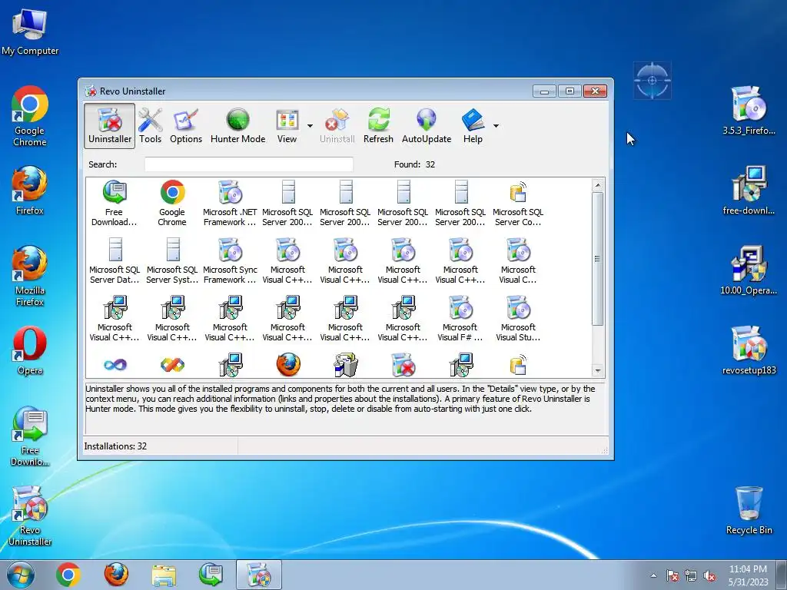This screenshot has width=787, height=590.
Task: Click the Found: 32 label
Action: click(414, 164)
